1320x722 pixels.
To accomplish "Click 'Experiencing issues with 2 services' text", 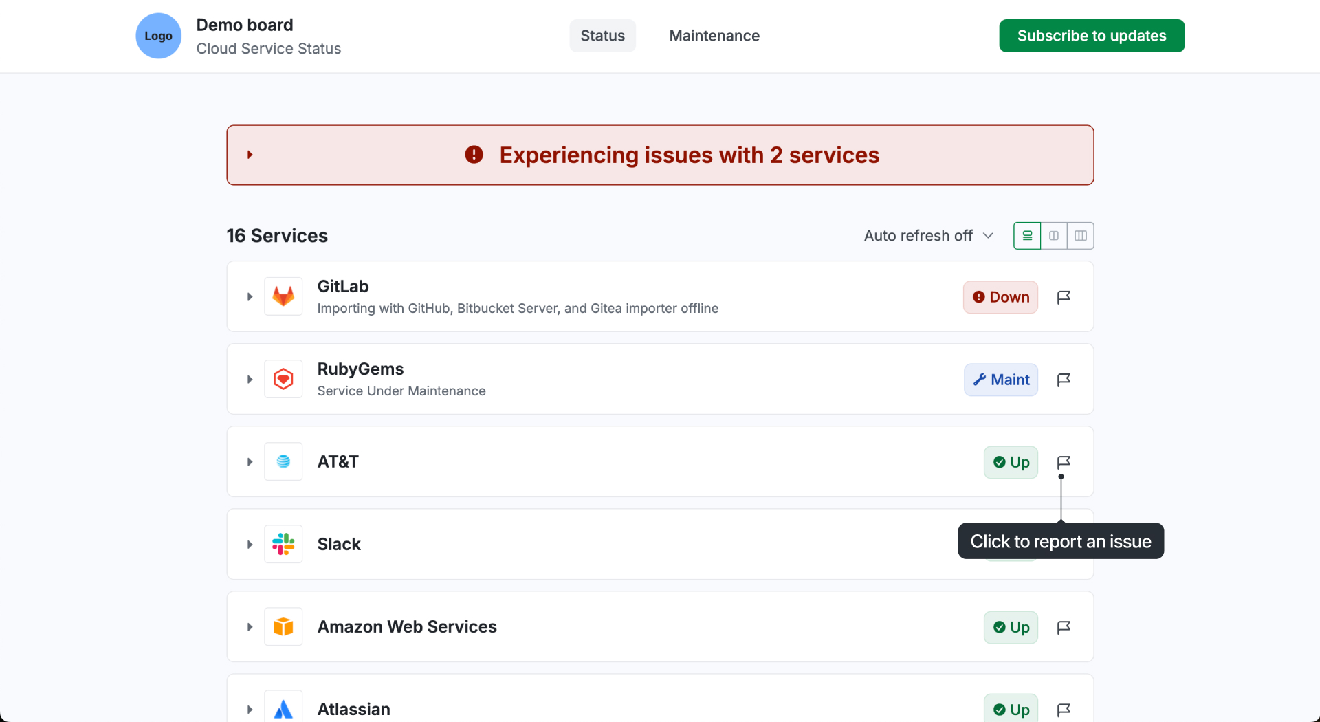I will point(690,155).
